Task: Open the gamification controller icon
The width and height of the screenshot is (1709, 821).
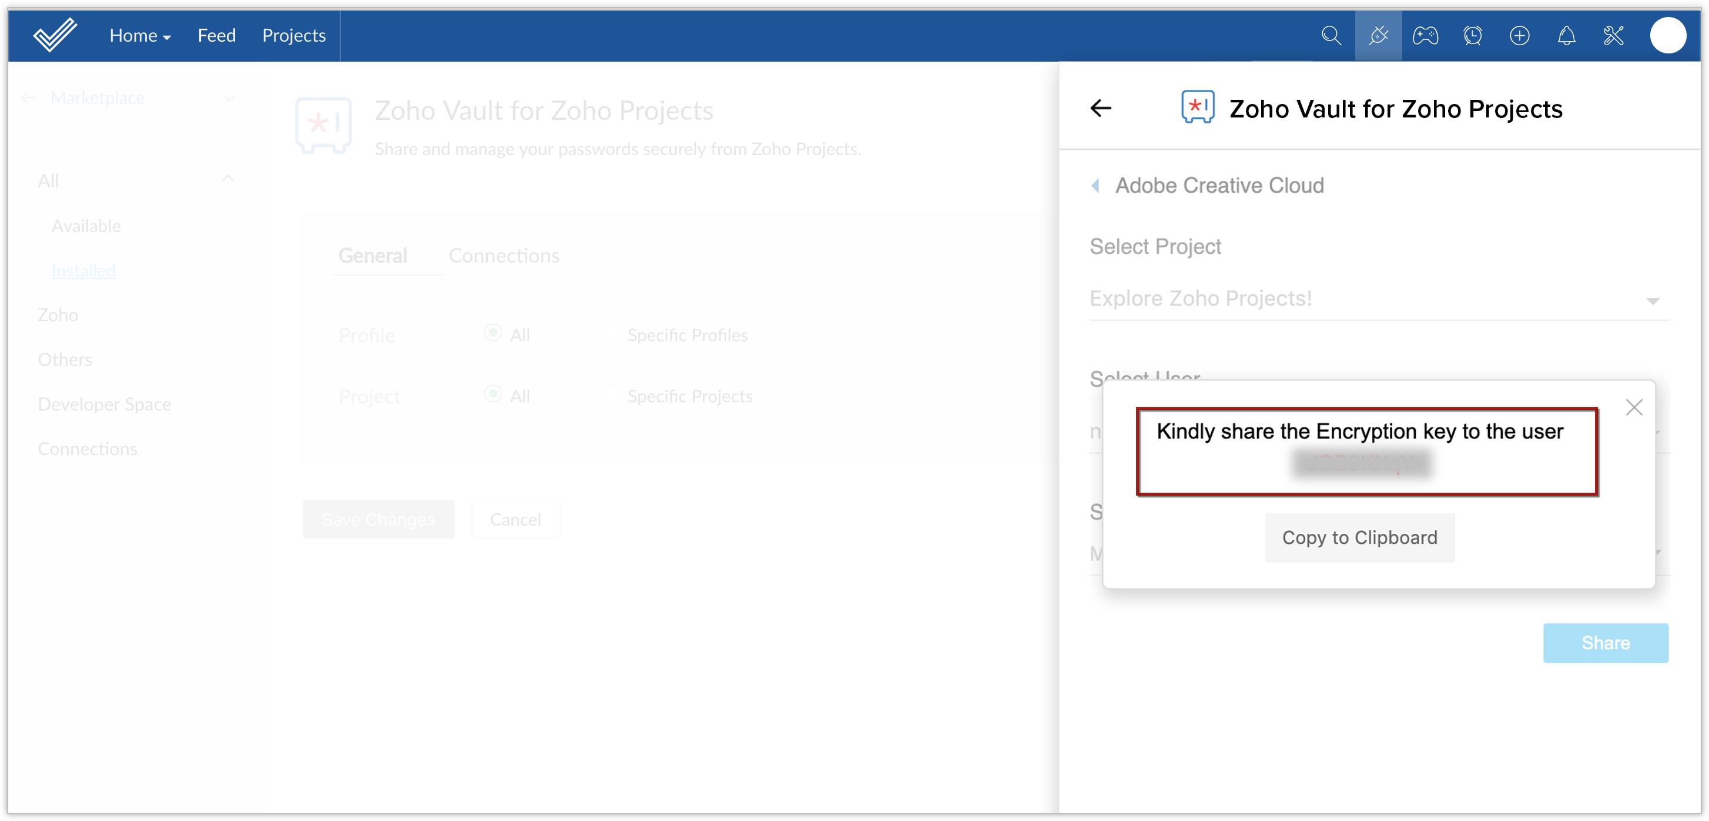Action: pos(1425,35)
